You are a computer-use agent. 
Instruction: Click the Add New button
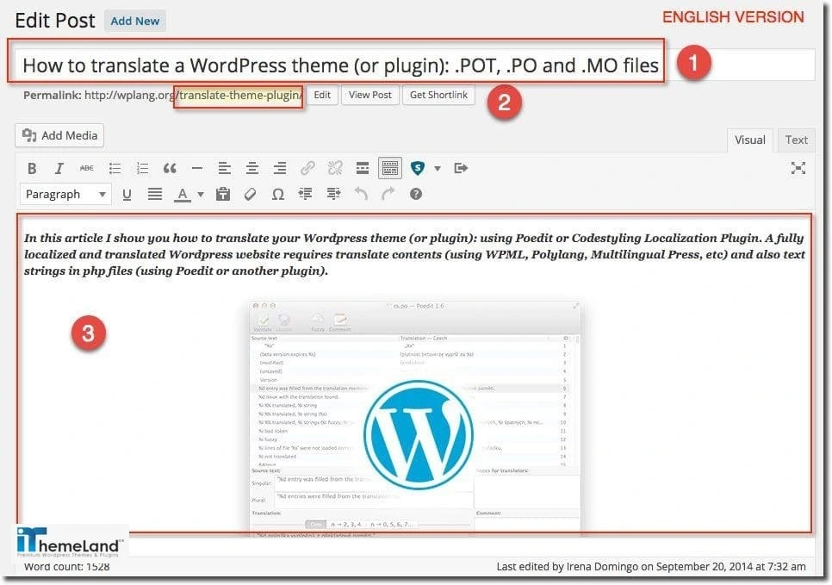[x=134, y=22]
